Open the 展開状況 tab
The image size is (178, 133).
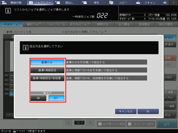pyautogui.click(x=103, y=24)
